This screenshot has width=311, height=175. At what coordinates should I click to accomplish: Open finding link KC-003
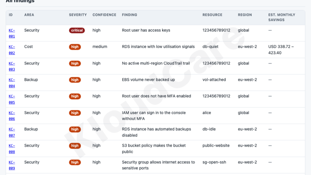[x=12, y=67]
